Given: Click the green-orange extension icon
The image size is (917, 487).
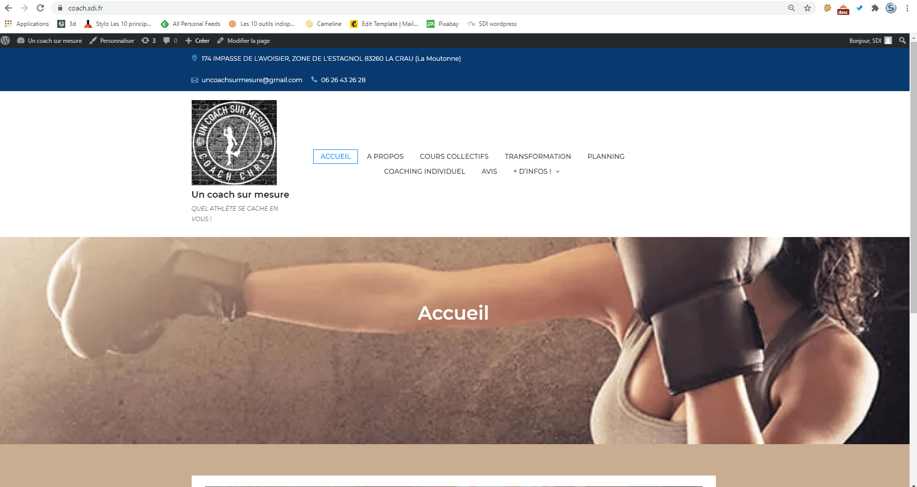Looking at the screenshot, I should (x=827, y=8).
